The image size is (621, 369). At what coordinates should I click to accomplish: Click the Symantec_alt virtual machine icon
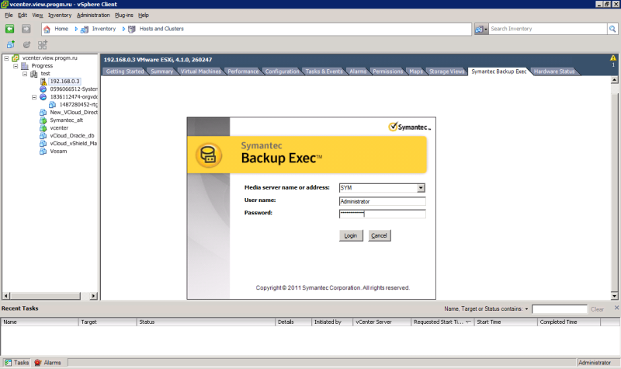pos(43,120)
